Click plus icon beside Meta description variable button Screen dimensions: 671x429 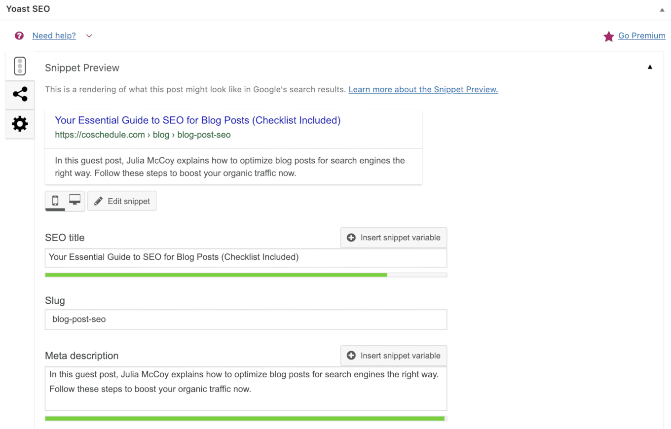(351, 356)
